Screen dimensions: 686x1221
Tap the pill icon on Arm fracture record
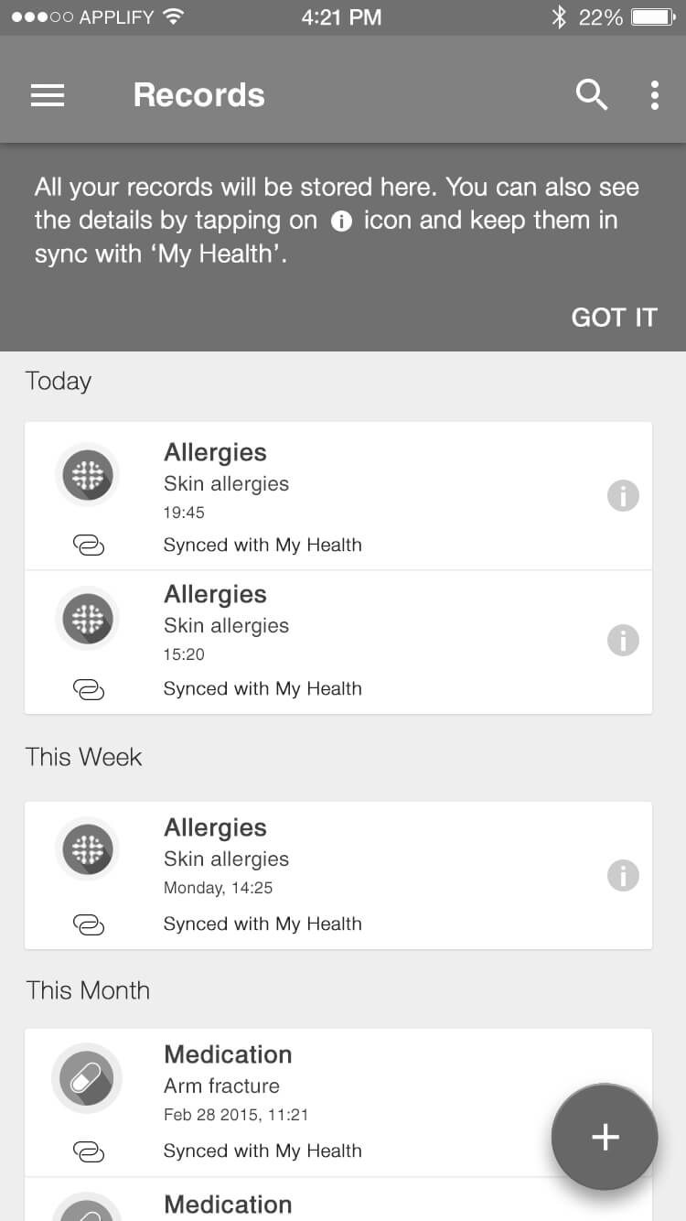click(88, 1077)
